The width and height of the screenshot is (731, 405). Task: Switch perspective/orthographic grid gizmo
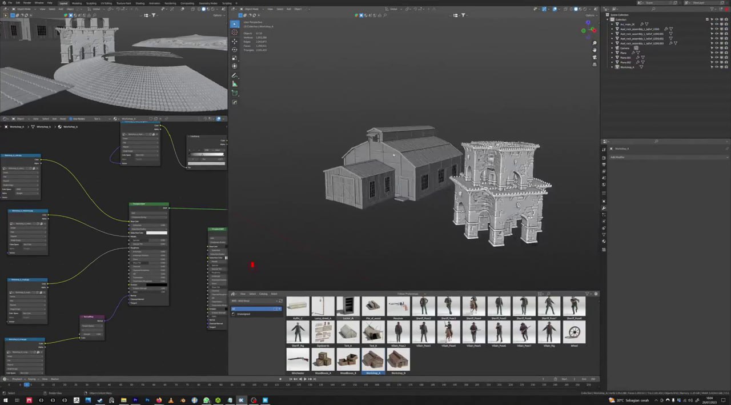[x=595, y=65]
